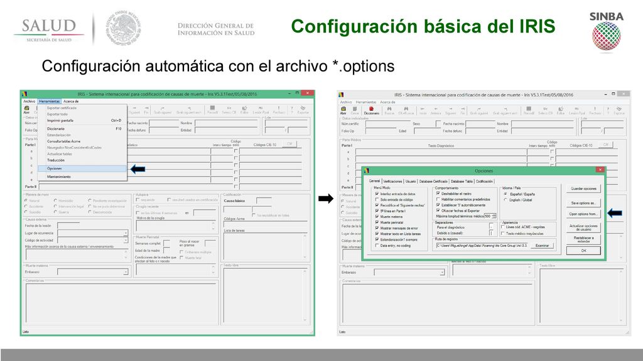This screenshot has height=361, width=643.
Task: Click Rechazo icon in window with Herramientas menu open
Action: [x=279, y=110]
